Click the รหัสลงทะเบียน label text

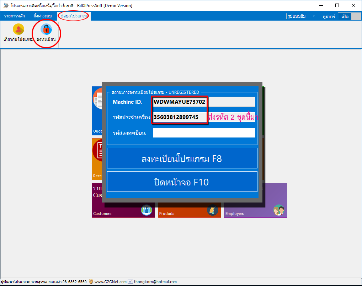(x=129, y=133)
